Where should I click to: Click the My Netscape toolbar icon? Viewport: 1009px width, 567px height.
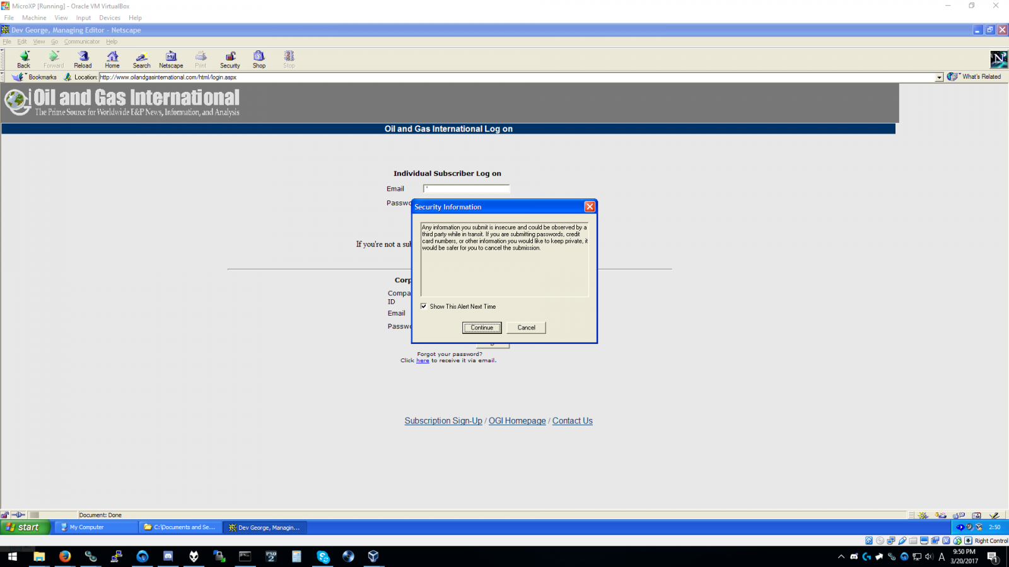(x=171, y=59)
